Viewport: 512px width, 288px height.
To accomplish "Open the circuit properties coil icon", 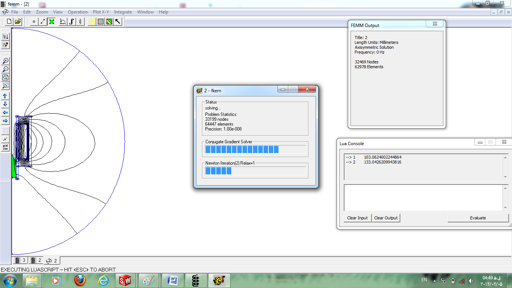I will [x=81, y=22].
